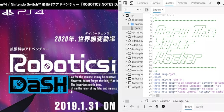This screenshot has width=224, height=112.
Task: Select the Scope debugger tab
Action: coord(188,107)
